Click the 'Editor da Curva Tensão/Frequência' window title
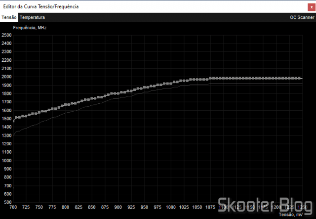Screen dimensions: 316x219 point(41,6)
